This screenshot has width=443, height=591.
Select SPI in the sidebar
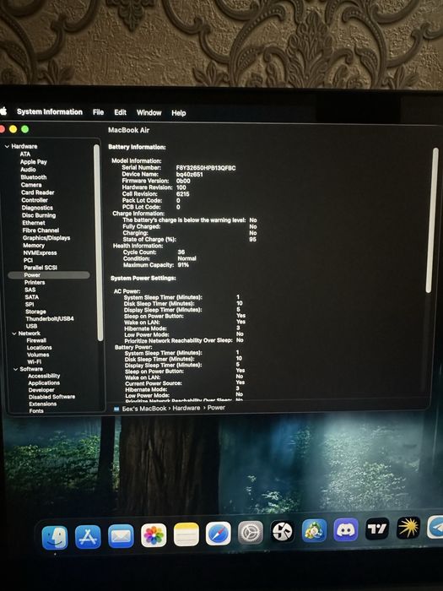tap(30, 304)
